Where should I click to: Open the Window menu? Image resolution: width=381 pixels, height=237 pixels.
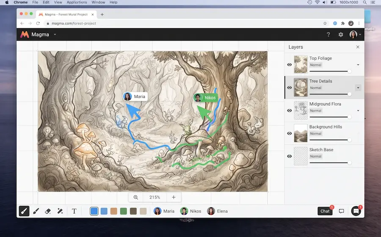(98, 3)
